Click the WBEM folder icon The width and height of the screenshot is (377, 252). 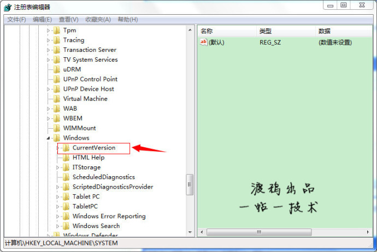click(x=57, y=118)
